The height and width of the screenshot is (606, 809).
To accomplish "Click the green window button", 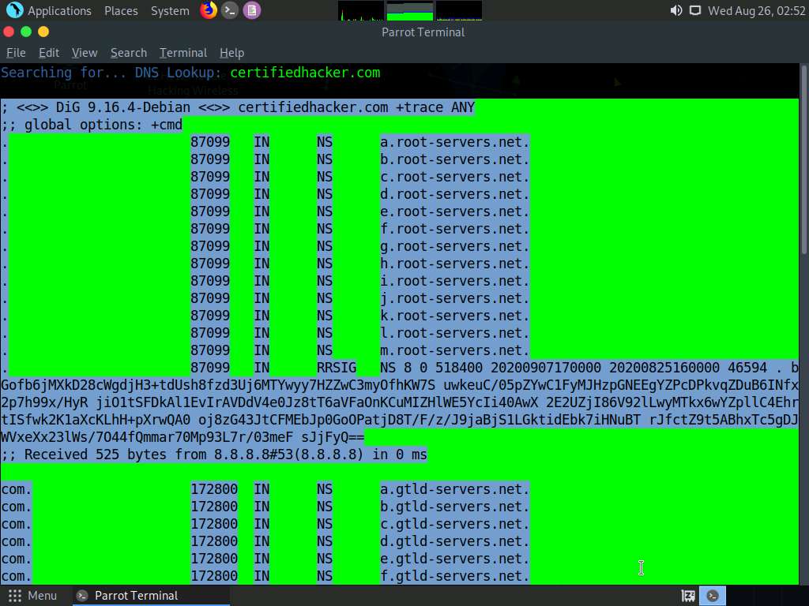I will (26, 32).
